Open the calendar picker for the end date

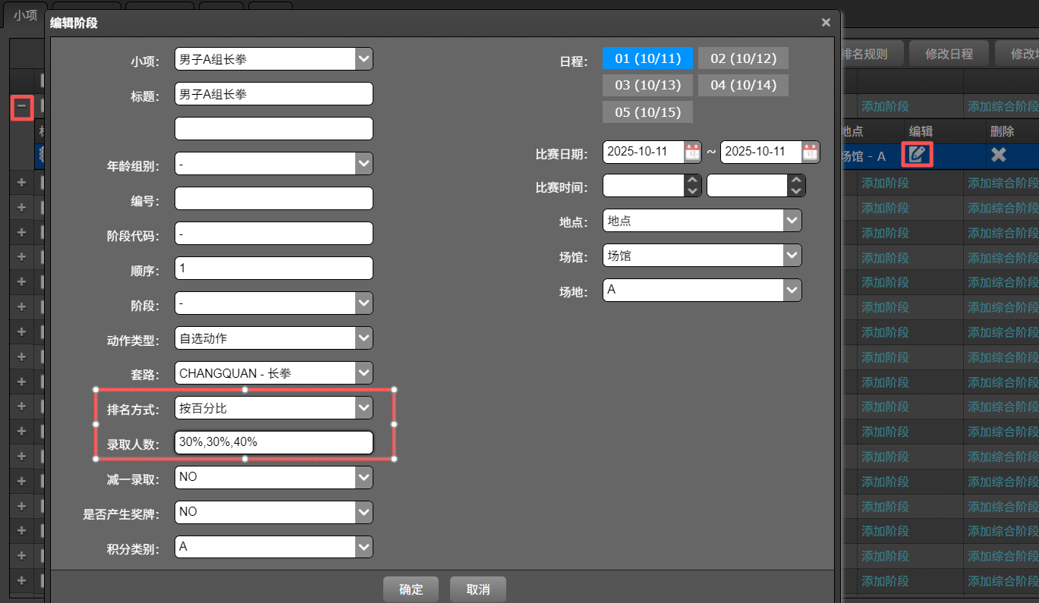810,152
